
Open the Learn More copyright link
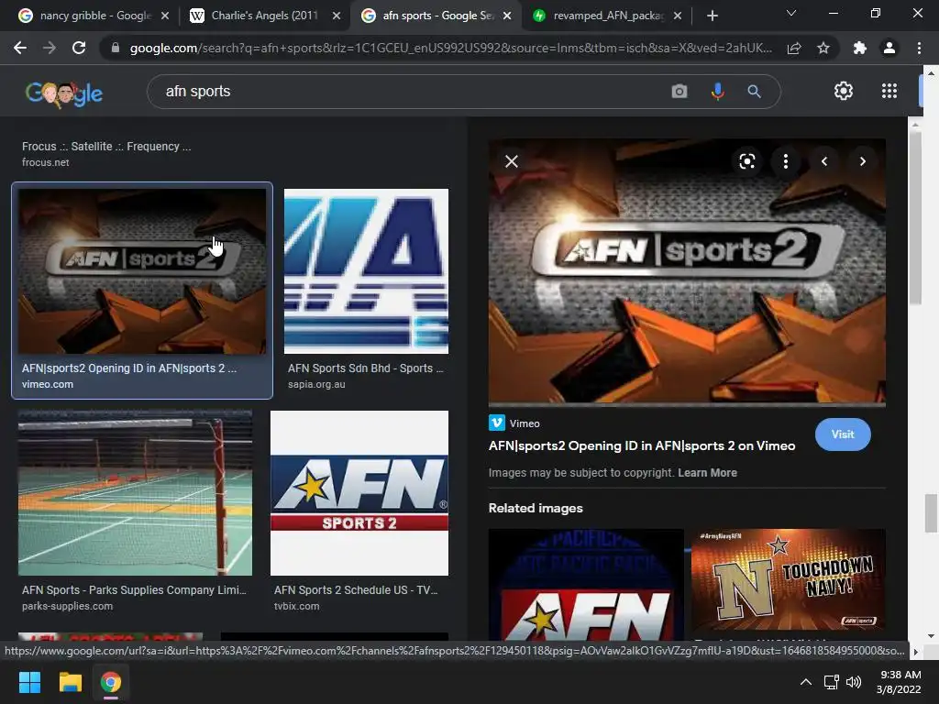[707, 473]
